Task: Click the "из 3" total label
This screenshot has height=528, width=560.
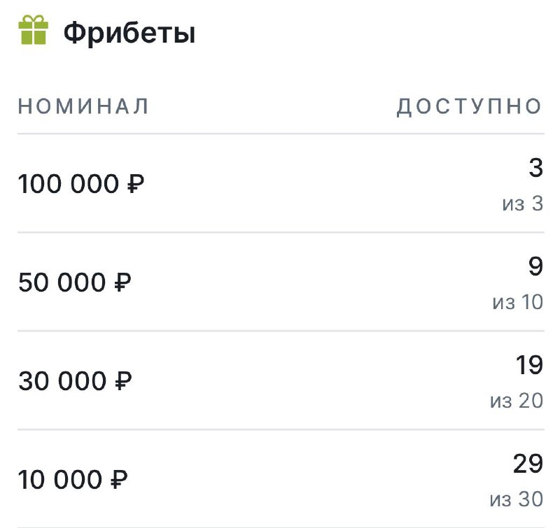Action: [x=522, y=204]
